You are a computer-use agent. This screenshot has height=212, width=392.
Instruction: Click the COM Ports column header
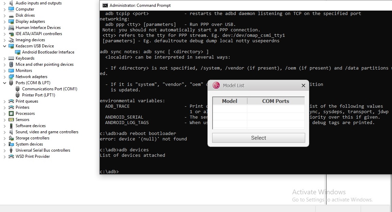coord(275,101)
